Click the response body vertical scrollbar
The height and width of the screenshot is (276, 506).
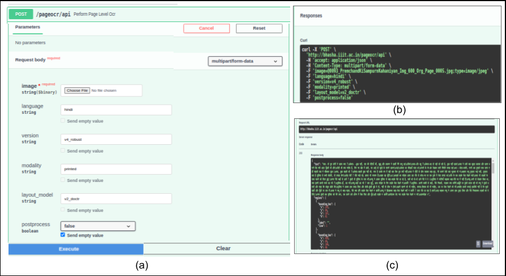[494, 169]
